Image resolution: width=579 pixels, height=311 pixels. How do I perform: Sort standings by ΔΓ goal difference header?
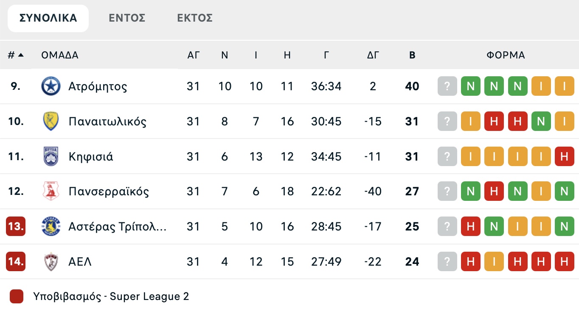coord(373,55)
